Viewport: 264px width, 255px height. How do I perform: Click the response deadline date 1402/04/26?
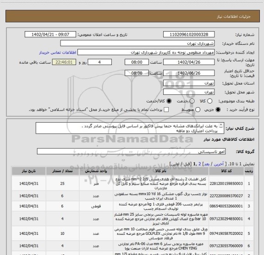click(189, 62)
